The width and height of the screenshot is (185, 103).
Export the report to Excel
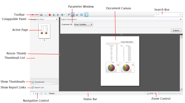(x=54, y=15)
